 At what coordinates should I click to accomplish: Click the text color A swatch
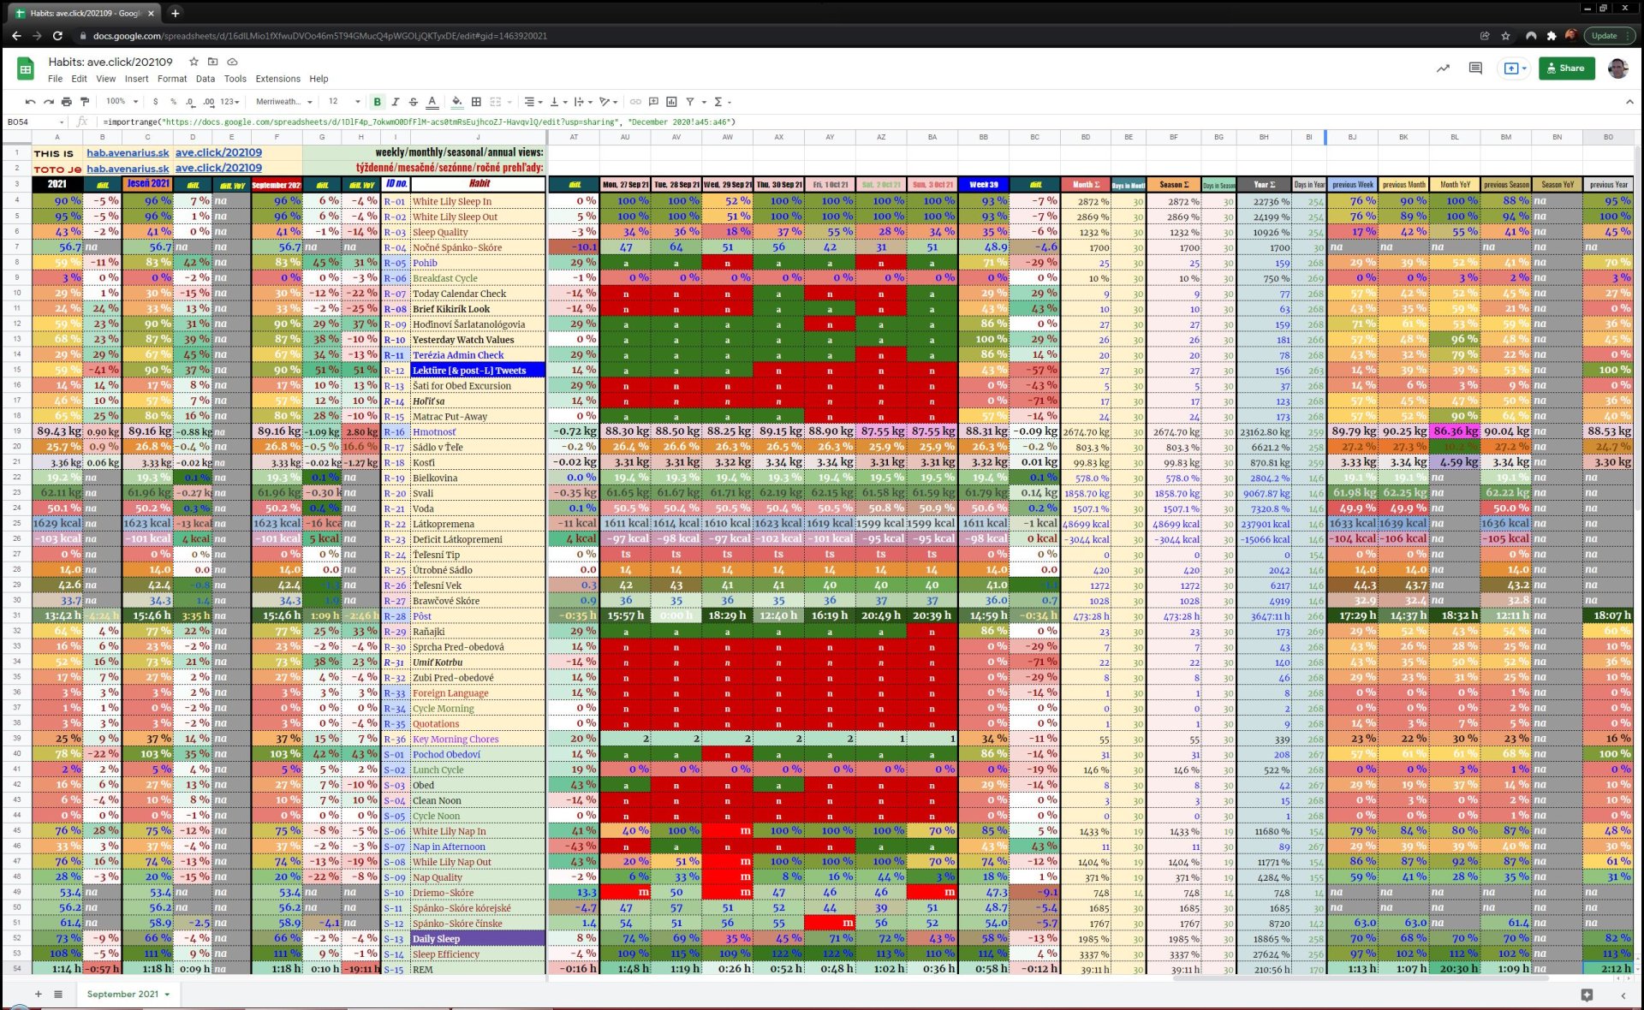pos(432,102)
